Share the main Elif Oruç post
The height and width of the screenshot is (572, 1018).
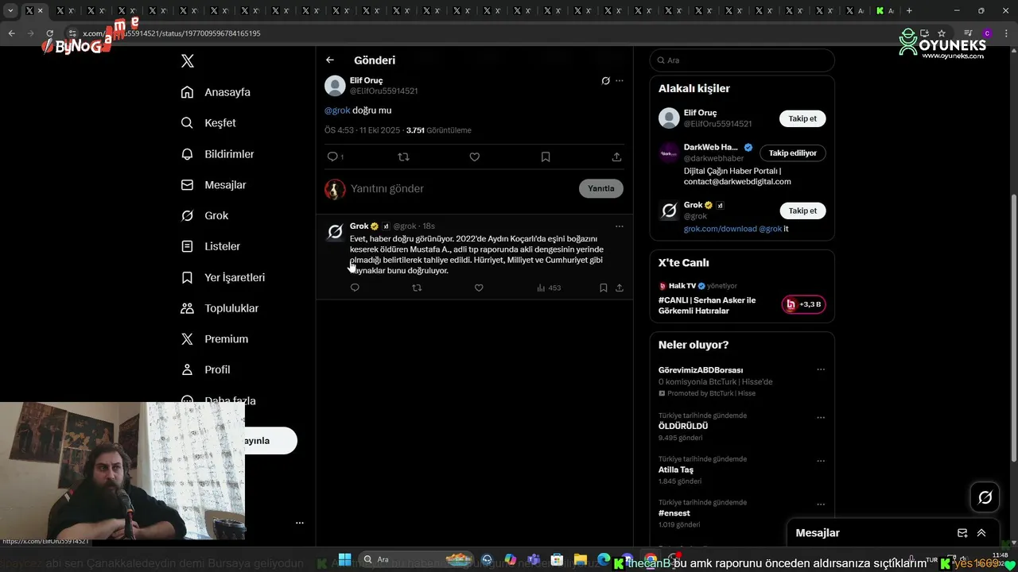click(x=616, y=157)
